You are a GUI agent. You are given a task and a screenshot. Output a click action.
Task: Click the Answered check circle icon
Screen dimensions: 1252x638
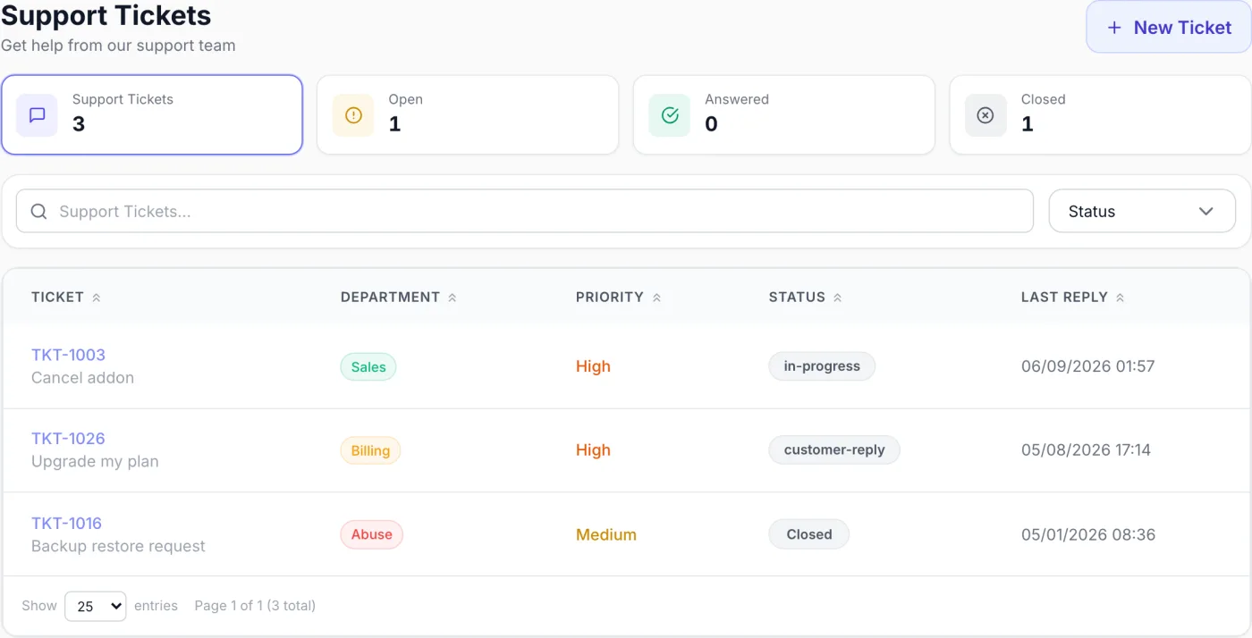click(670, 115)
